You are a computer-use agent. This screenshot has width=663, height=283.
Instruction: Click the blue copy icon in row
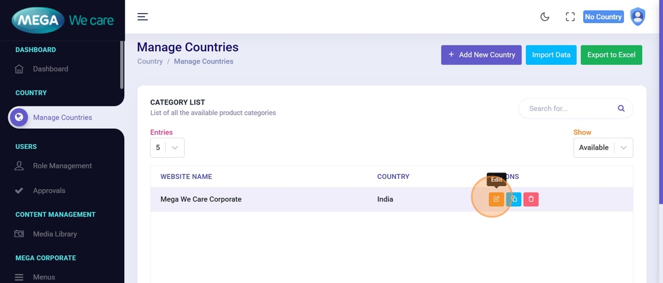(x=514, y=199)
